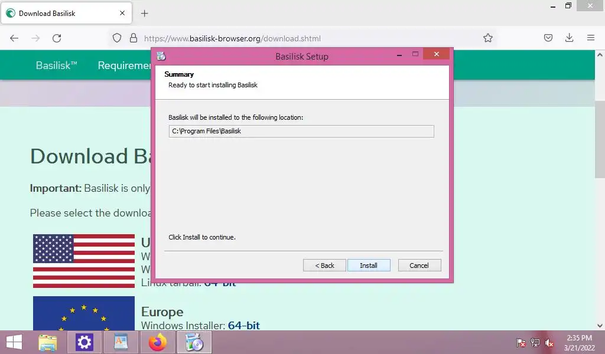Click Install in Basilisk Setup
Image resolution: width=605 pixels, height=354 pixels.
(x=369, y=265)
